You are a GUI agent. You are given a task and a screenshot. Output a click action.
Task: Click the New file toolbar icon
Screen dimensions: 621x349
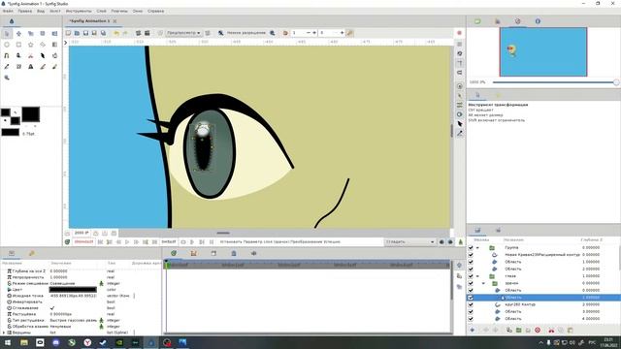(68, 33)
